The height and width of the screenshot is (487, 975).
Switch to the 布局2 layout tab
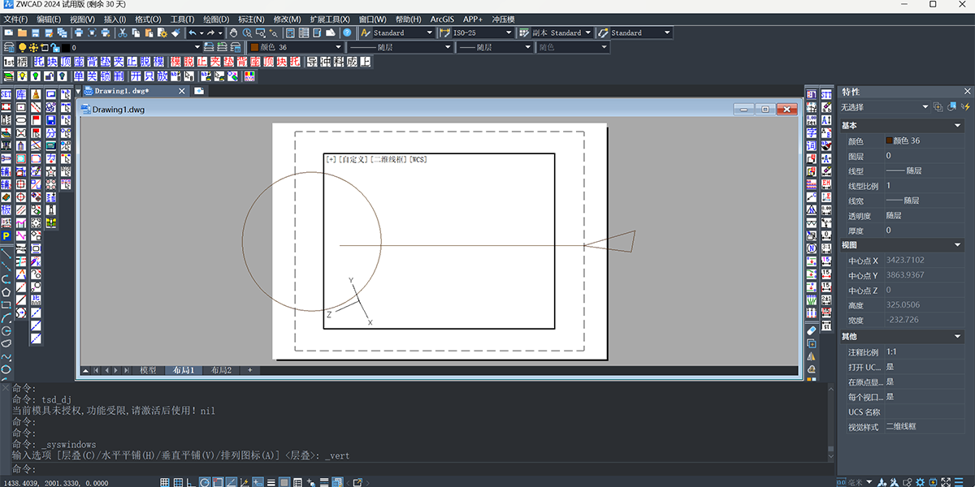tap(221, 370)
